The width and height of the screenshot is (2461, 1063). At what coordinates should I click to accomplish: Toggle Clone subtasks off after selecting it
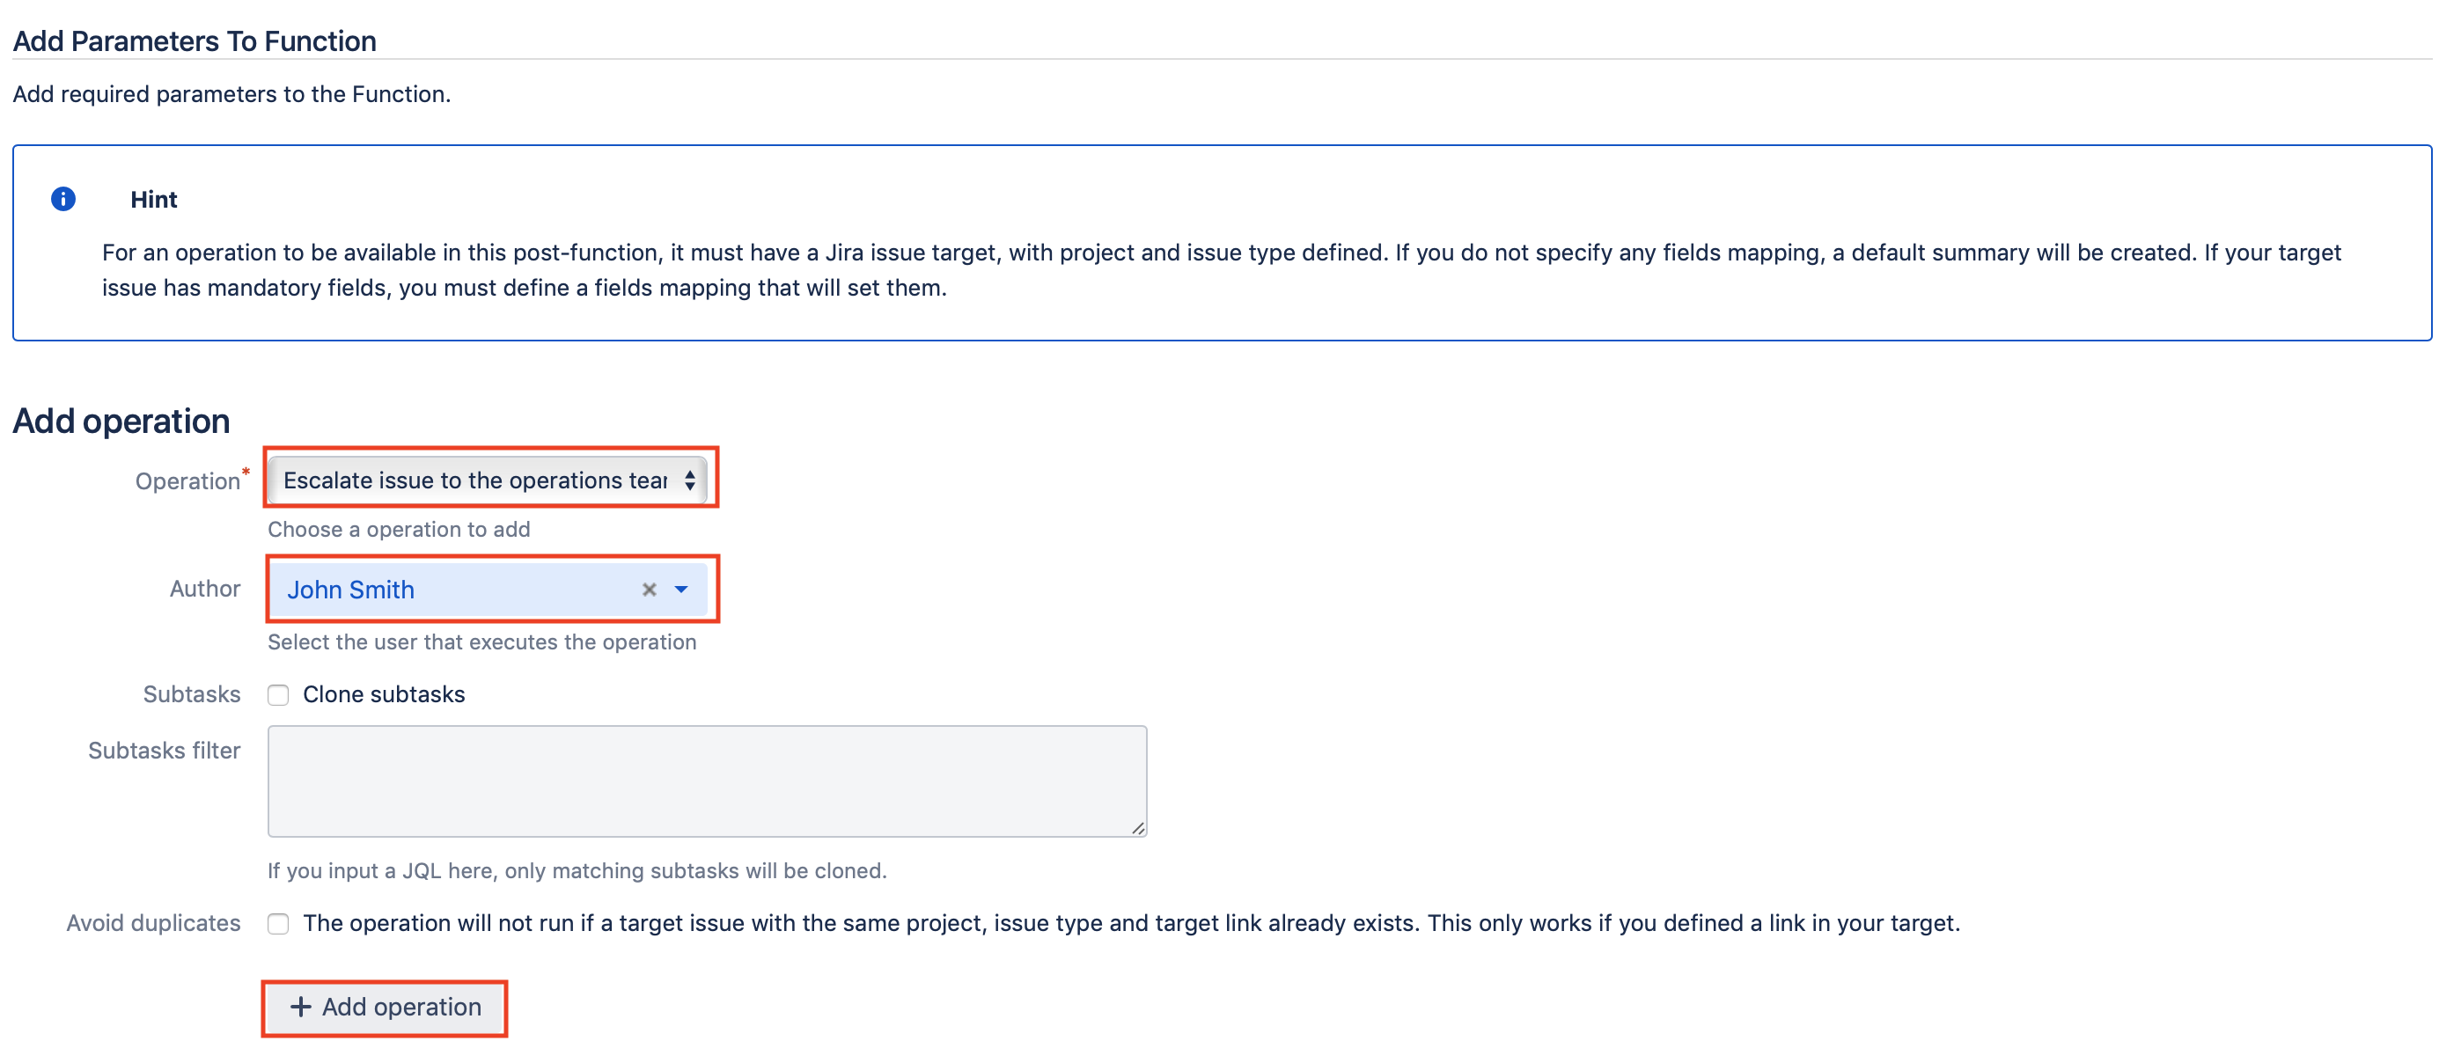tap(278, 695)
